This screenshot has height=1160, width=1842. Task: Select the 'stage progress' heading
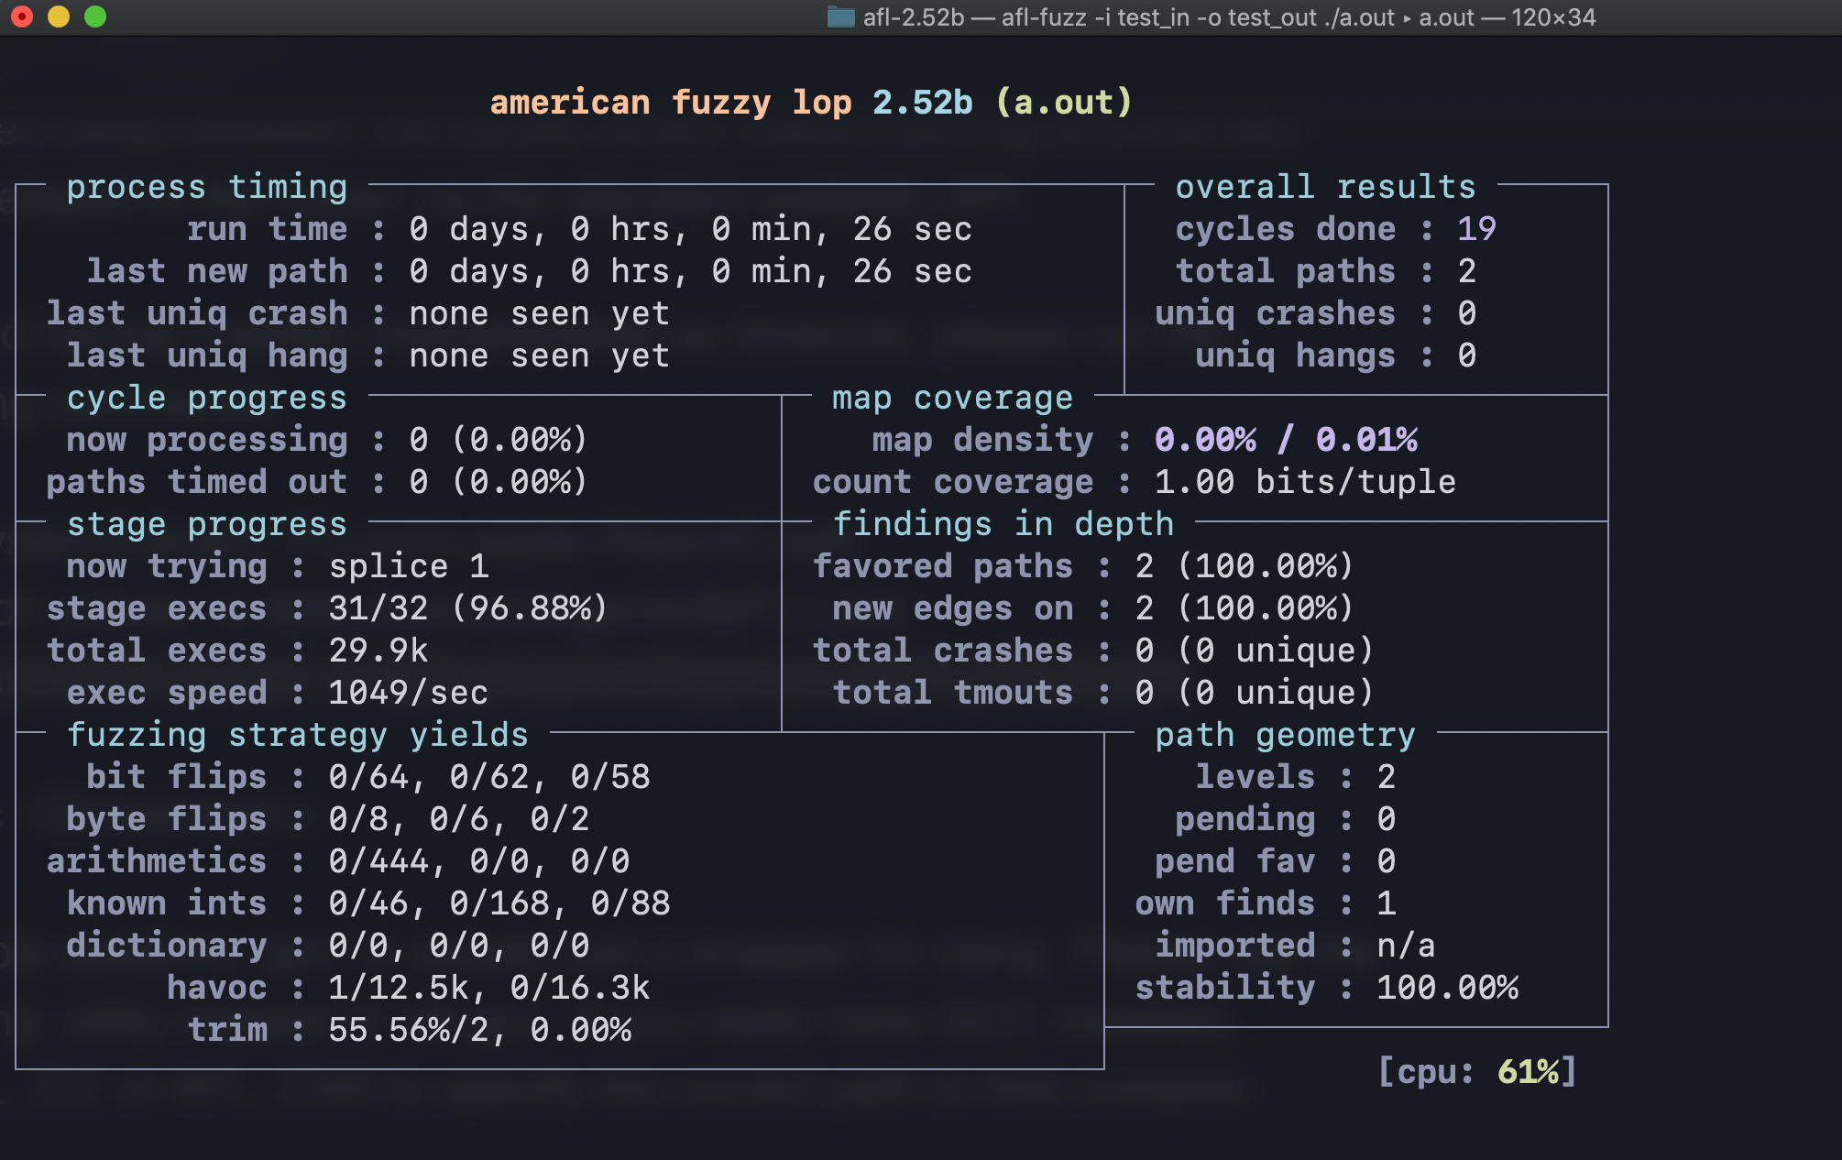click(207, 524)
